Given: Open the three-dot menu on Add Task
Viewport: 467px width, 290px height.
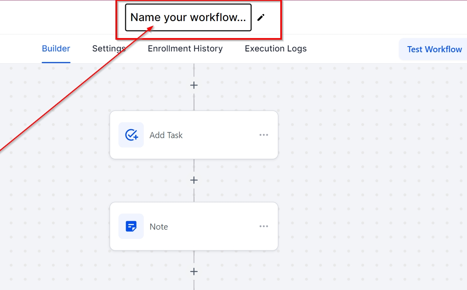Looking at the screenshot, I should pyautogui.click(x=264, y=135).
